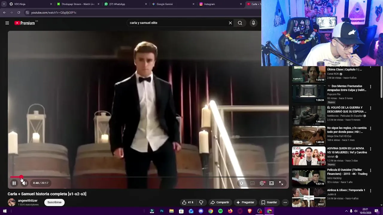Dislike the video

coord(201,202)
